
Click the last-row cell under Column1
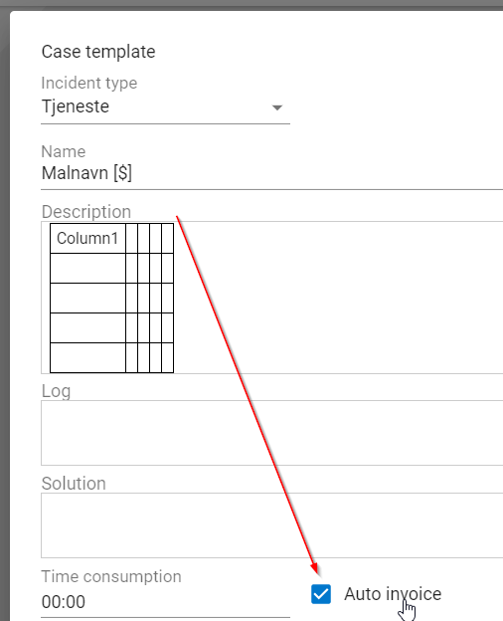(87, 357)
